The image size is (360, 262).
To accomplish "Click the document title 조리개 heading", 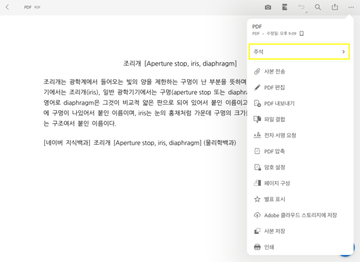I will [180, 63].
